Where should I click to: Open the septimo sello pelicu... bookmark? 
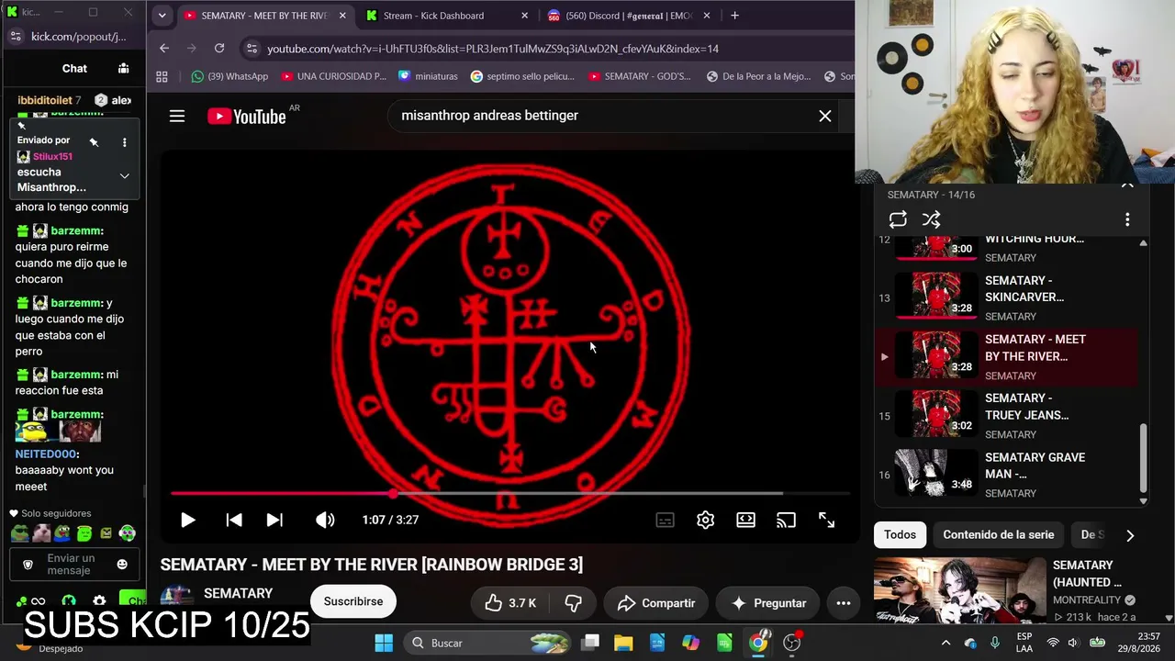click(522, 76)
